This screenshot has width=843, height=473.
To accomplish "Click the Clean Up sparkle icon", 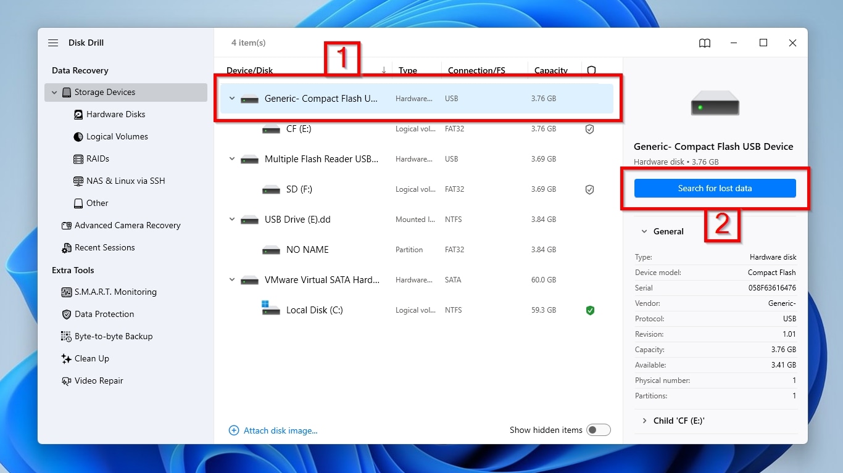I will point(67,359).
